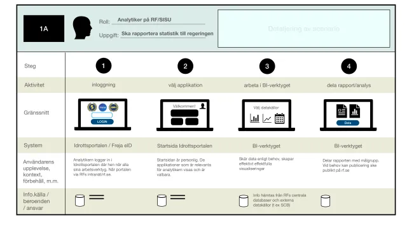The image size is (407, 229).
Task: Select the 'System' row header
Action: pos(33,146)
